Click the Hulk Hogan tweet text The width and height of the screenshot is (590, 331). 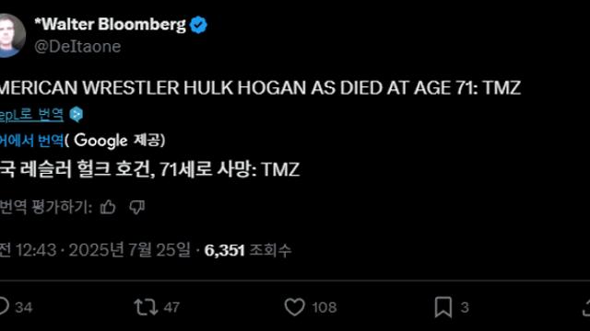tap(260, 88)
